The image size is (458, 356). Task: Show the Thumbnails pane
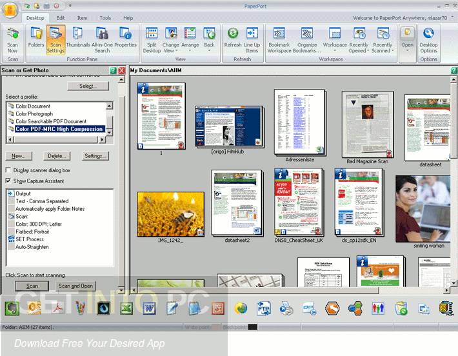(x=77, y=37)
